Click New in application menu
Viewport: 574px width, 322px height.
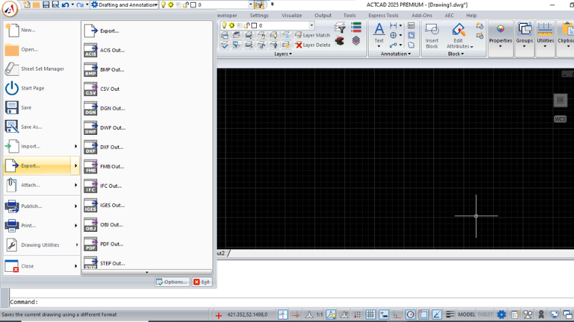coord(41,30)
